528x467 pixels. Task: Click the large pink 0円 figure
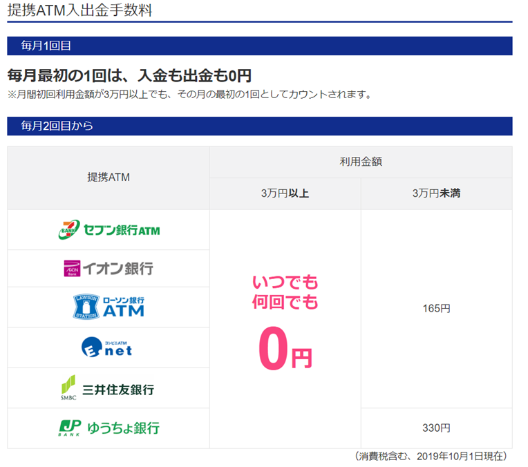tap(285, 348)
